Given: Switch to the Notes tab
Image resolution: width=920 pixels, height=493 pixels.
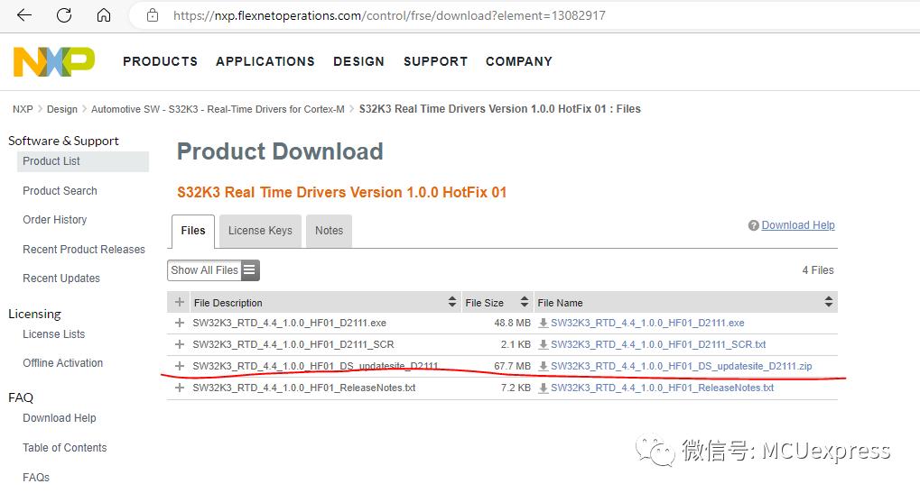Looking at the screenshot, I should point(329,231).
